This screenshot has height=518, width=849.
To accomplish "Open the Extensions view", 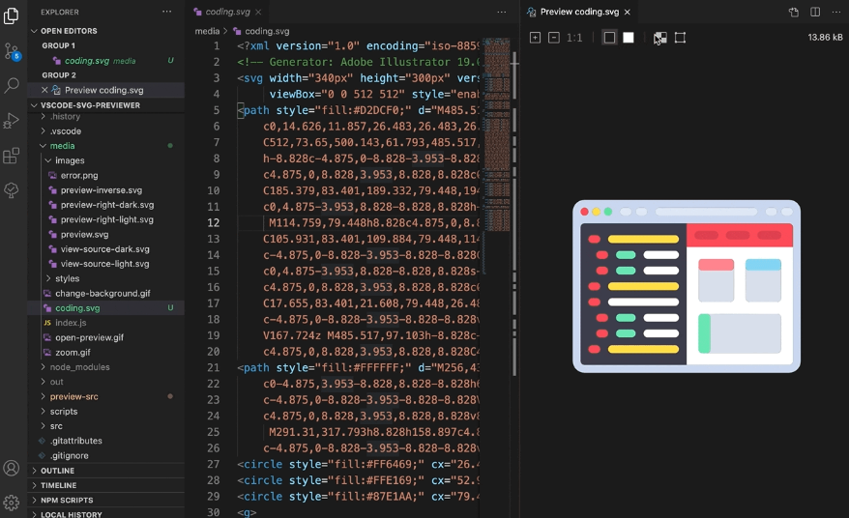I will 11,156.
